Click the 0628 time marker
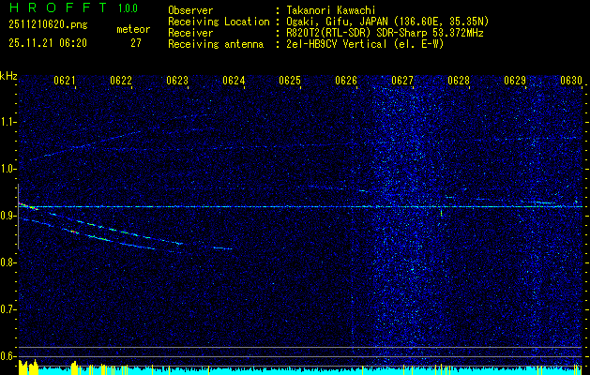This screenshot has width=590, height=375. click(459, 81)
